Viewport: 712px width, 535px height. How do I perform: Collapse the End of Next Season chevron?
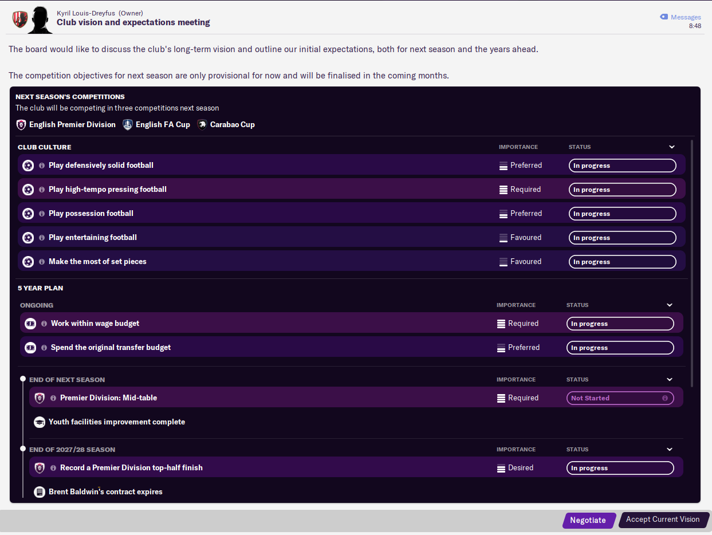click(x=670, y=380)
